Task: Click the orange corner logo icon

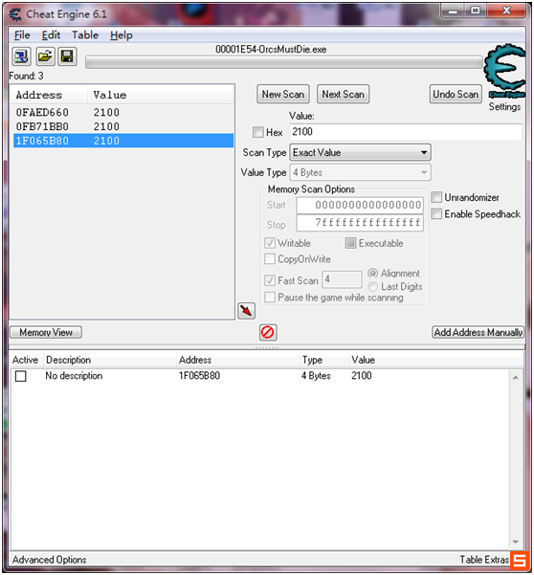Action: point(520,561)
